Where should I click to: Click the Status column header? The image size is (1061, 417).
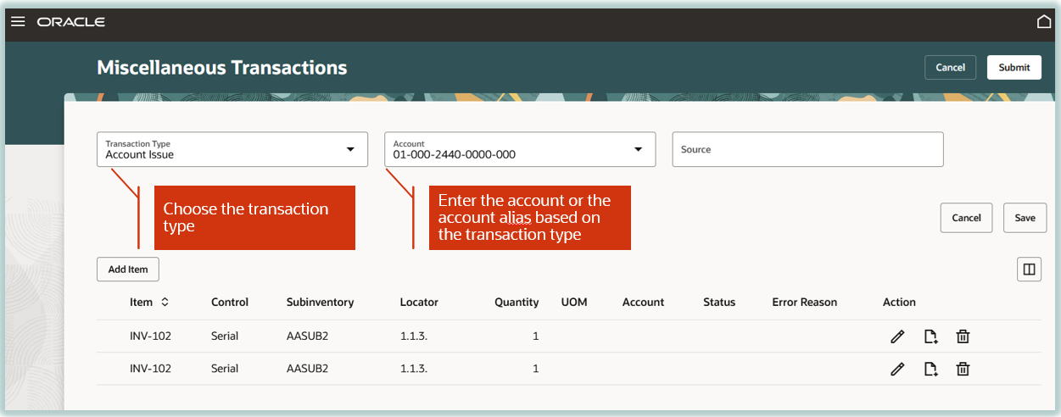[x=719, y=302]
